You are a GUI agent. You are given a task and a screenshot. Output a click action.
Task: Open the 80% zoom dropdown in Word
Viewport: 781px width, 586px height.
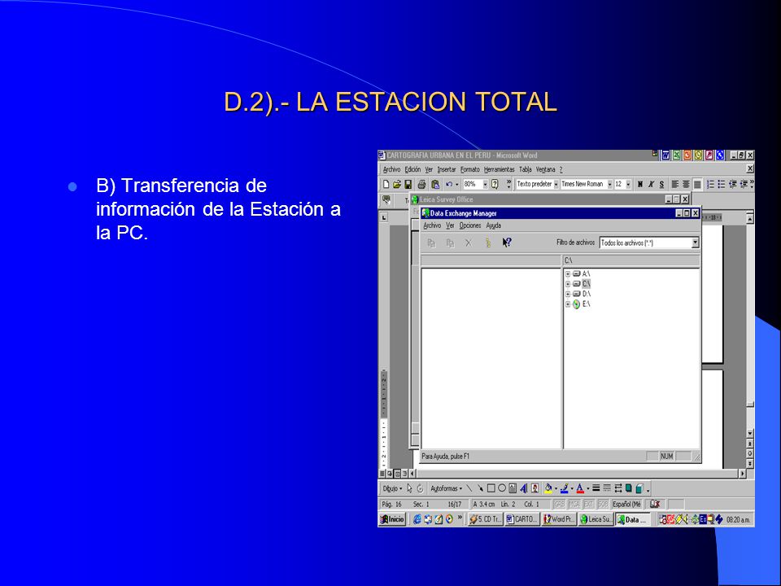pos(485,185)
